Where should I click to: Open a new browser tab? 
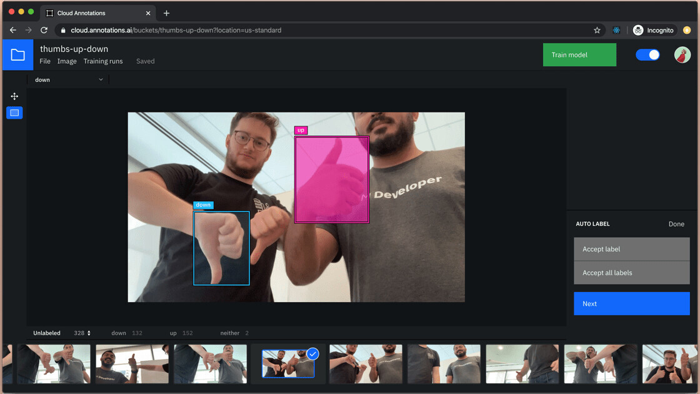coord(166,13)
